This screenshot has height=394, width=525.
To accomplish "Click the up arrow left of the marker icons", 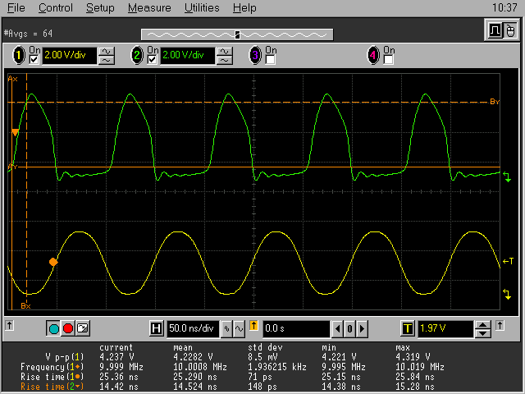I will pos(10,326).
